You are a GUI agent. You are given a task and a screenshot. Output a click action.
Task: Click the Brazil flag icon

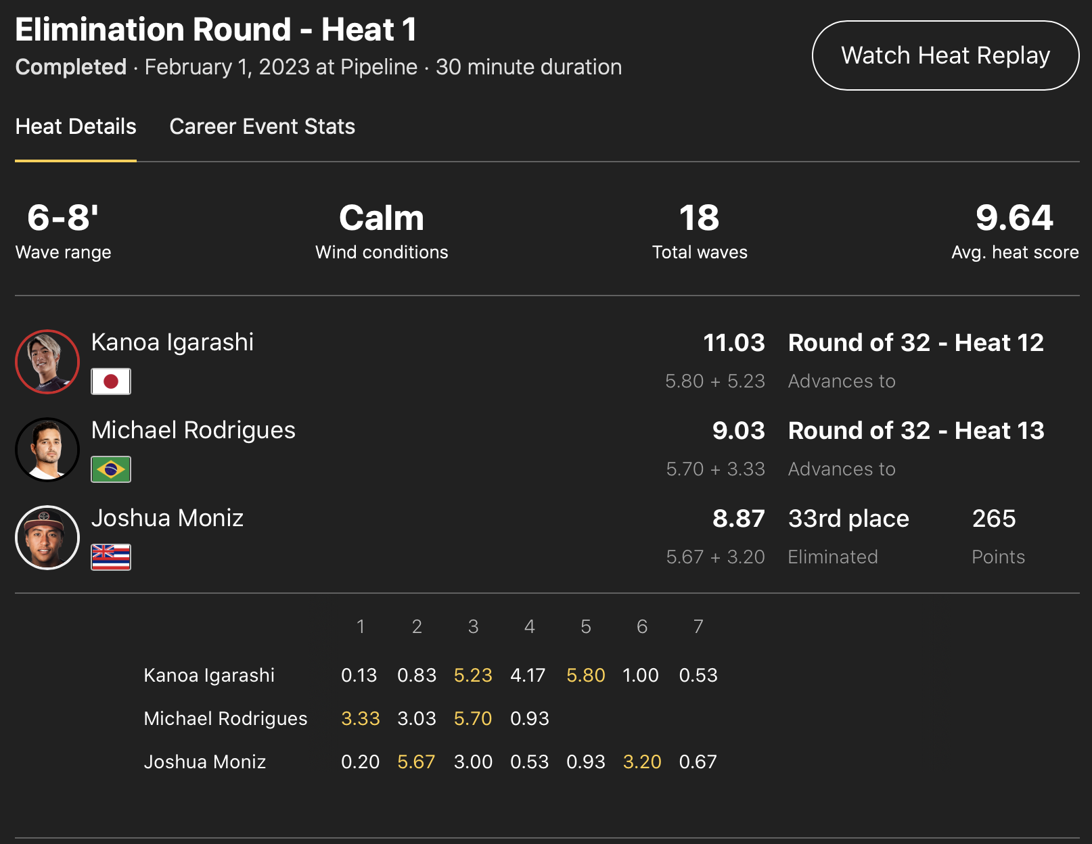point(111,469)
